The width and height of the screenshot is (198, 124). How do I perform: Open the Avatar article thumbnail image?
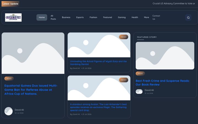[x=99, y=88]
